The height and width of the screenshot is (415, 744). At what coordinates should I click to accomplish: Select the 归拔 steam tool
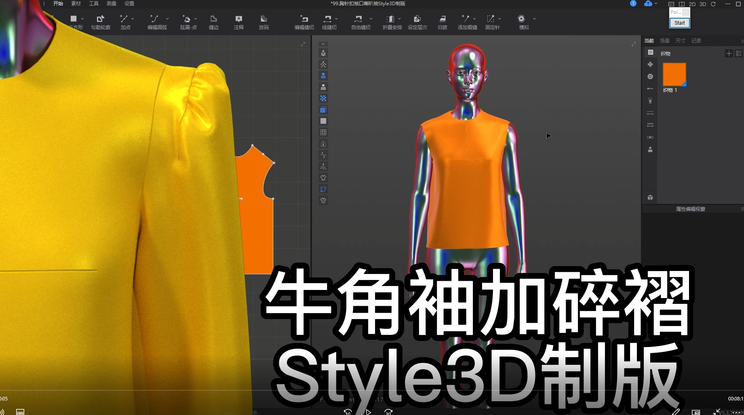pos(443,22)
